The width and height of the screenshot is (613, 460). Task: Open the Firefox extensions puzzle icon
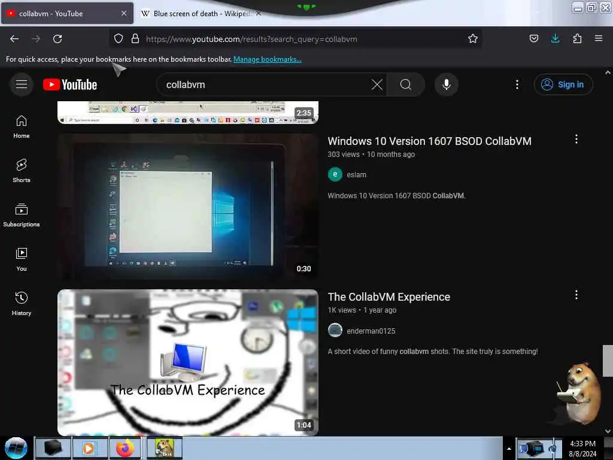pyautogui.click(x=577, y=38)
